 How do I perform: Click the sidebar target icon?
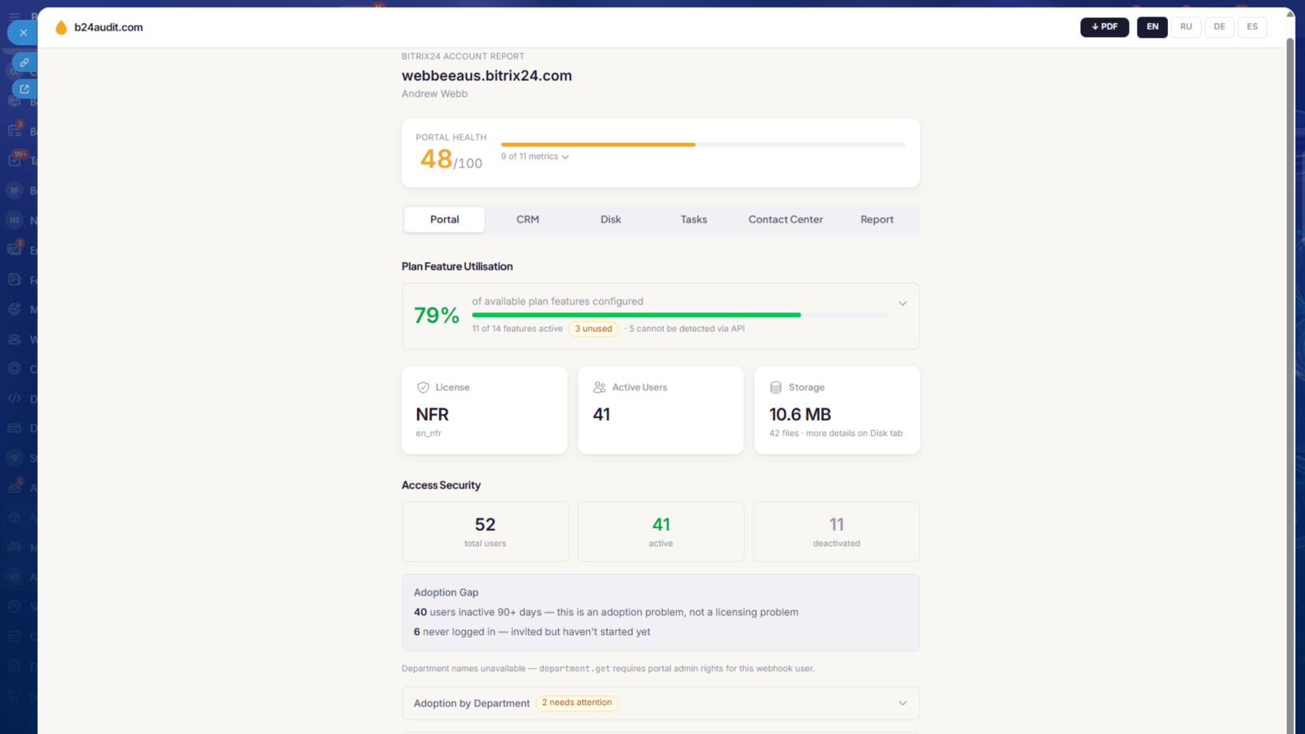14,309
